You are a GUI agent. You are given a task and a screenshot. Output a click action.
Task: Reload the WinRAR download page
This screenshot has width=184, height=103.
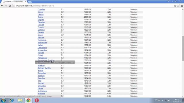click(x=10, y=6)
